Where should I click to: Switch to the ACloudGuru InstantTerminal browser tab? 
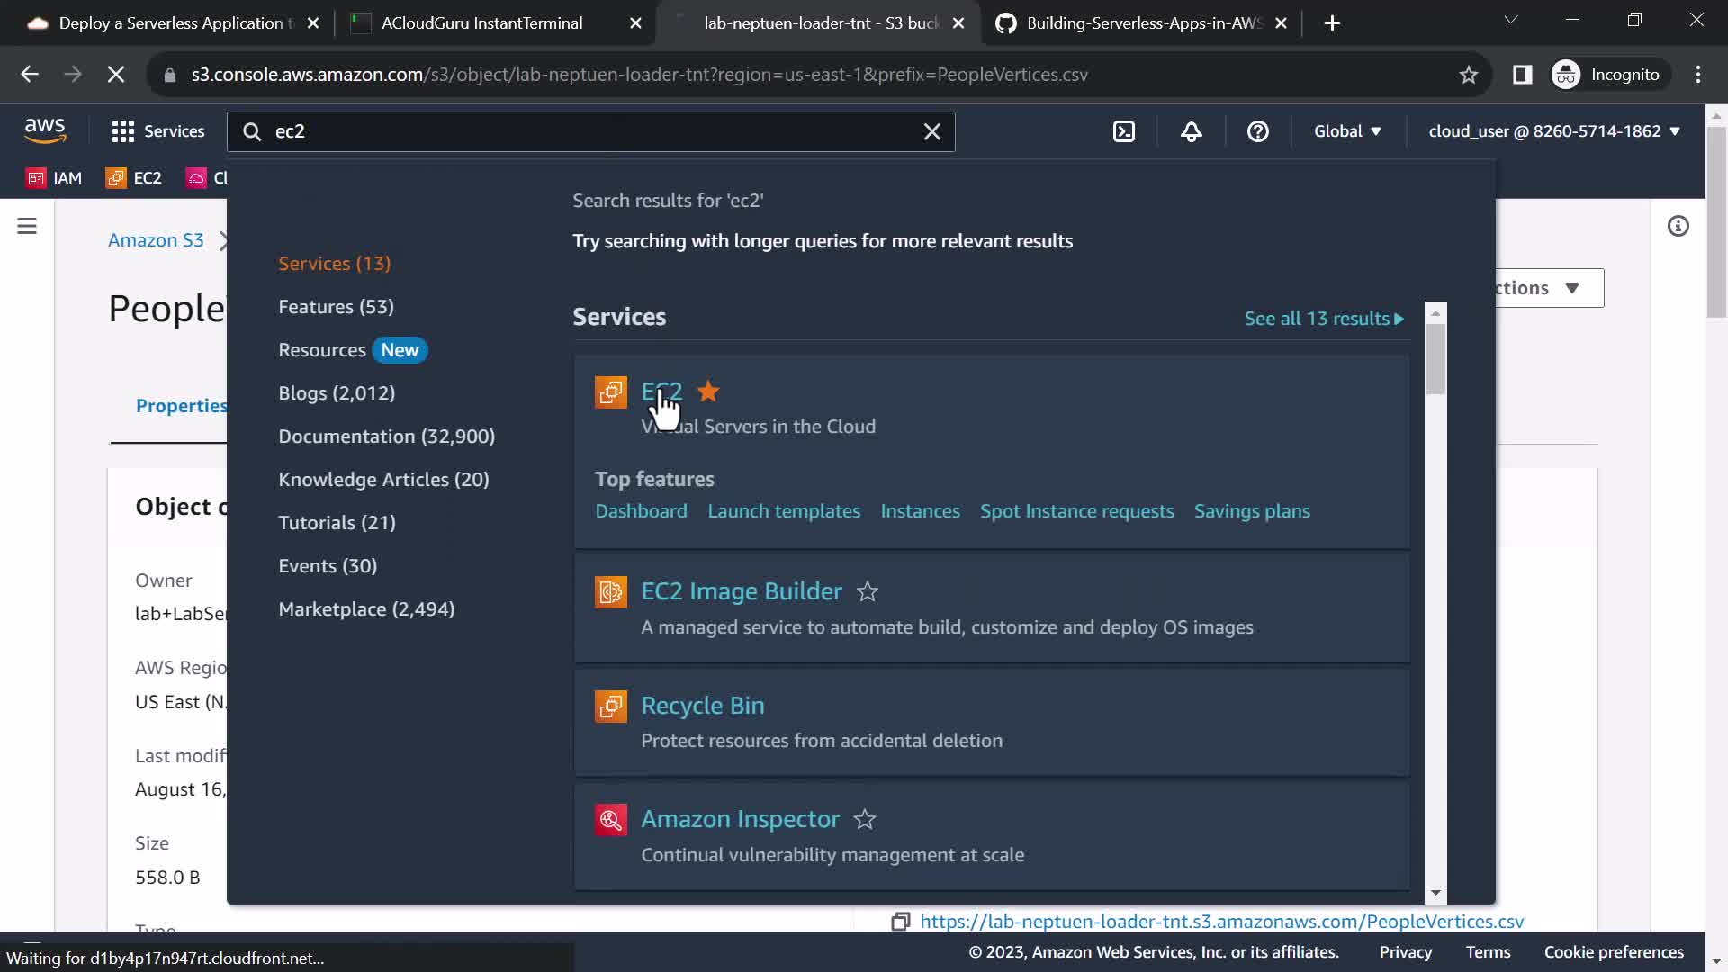tap(481, 23)
